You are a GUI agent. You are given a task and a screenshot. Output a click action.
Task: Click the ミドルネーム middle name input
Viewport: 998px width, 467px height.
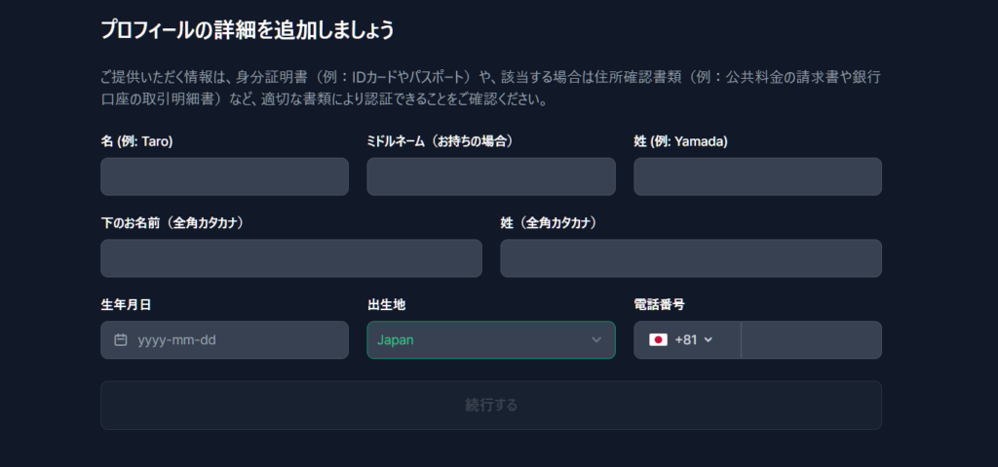tap(490, 176)
